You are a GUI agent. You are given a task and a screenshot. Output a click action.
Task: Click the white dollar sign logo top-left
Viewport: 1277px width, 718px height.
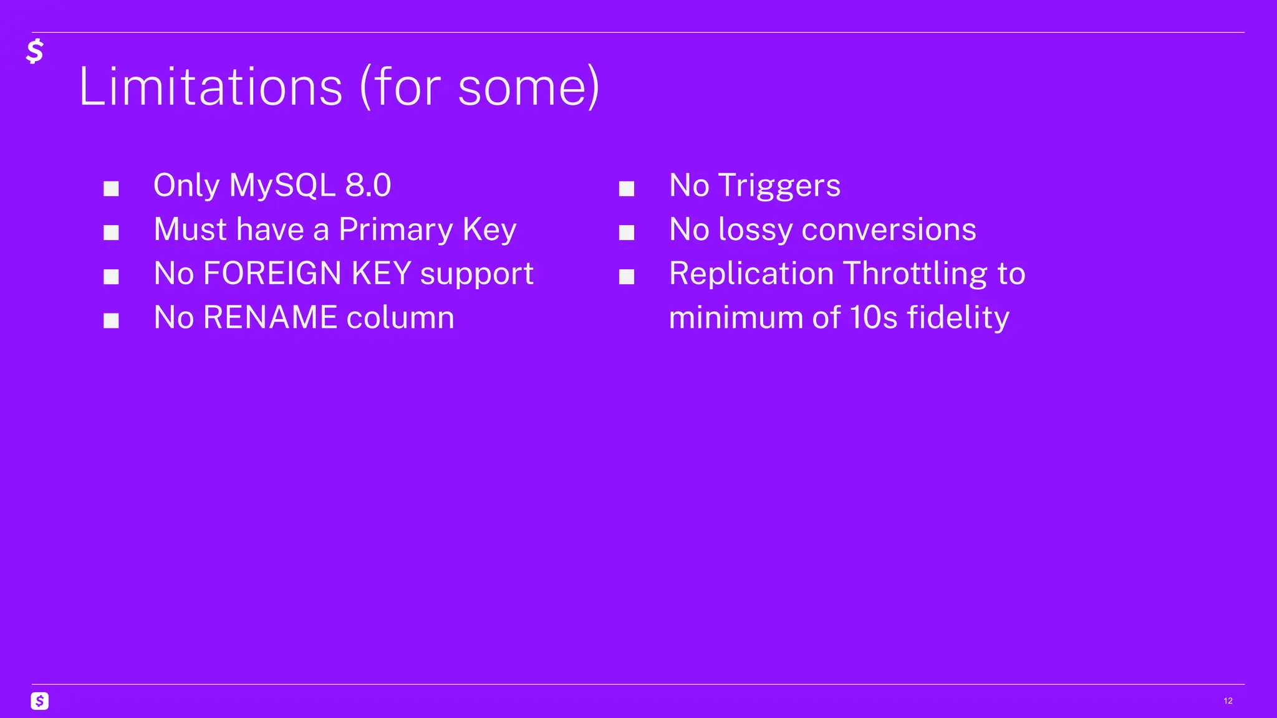35,51
